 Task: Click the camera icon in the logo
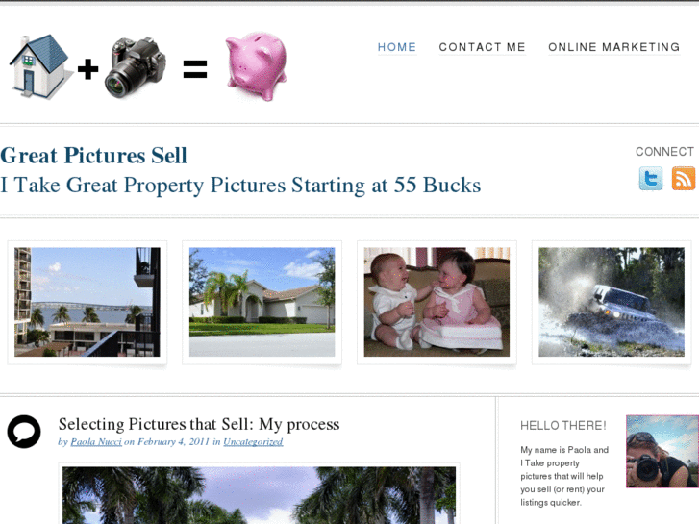click(136, 67)
